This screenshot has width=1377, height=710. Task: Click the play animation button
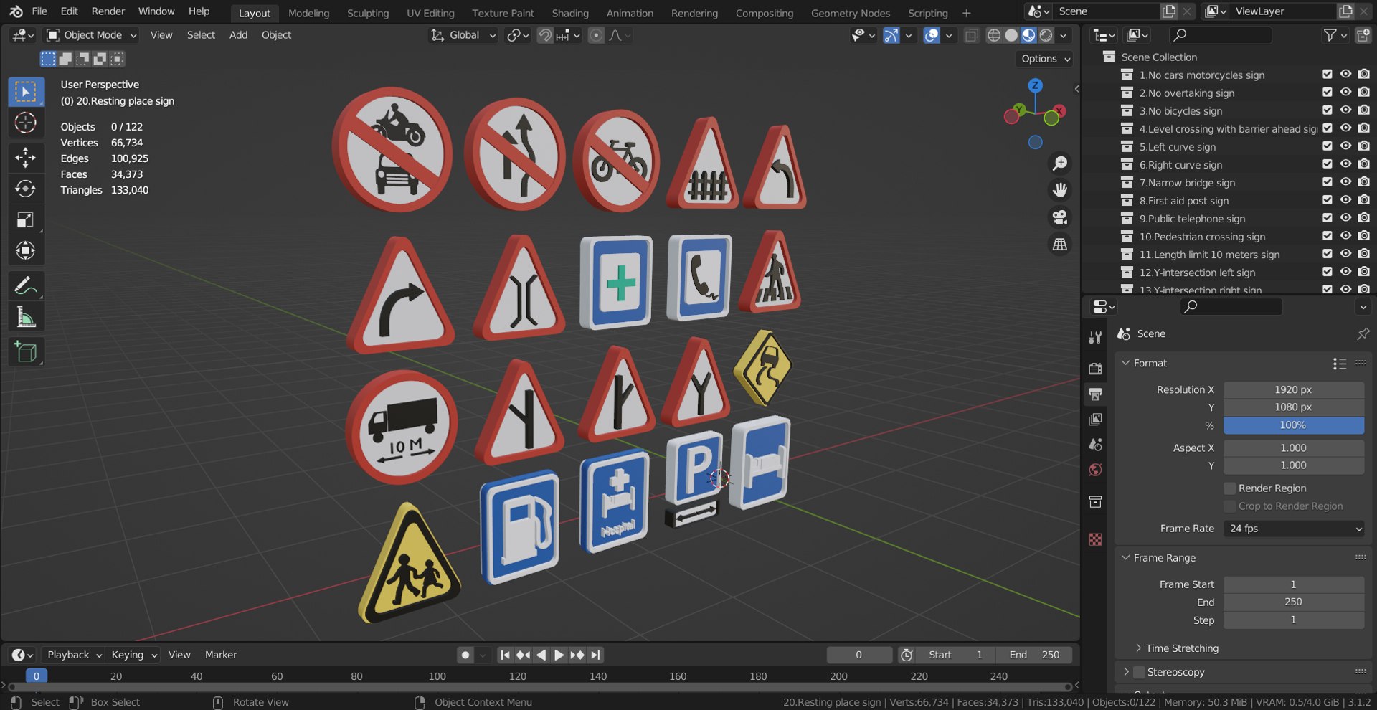(x=559, y=655)
